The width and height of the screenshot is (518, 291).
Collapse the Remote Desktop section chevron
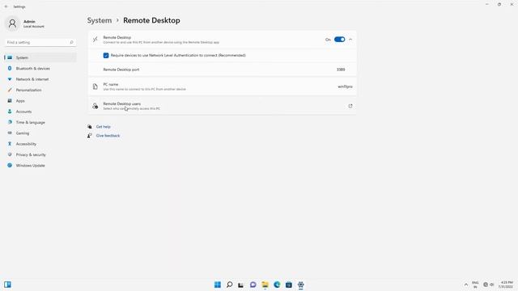350,40
